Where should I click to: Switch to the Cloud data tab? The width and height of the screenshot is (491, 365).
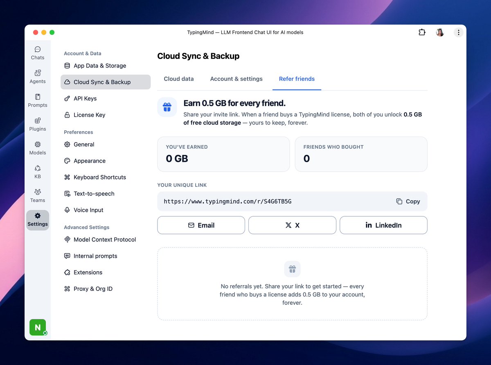click(179, 79)
